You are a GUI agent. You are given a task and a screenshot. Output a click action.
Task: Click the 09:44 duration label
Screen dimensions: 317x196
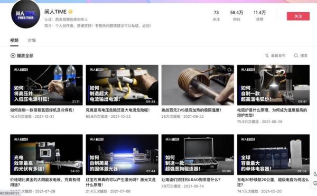click(151, 101)
